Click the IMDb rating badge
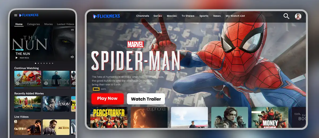The height and width of the screenshot is (138, 319). pos(96,89)
